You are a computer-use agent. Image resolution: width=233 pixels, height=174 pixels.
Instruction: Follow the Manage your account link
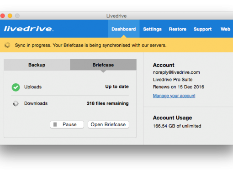[x=174, y=96]
